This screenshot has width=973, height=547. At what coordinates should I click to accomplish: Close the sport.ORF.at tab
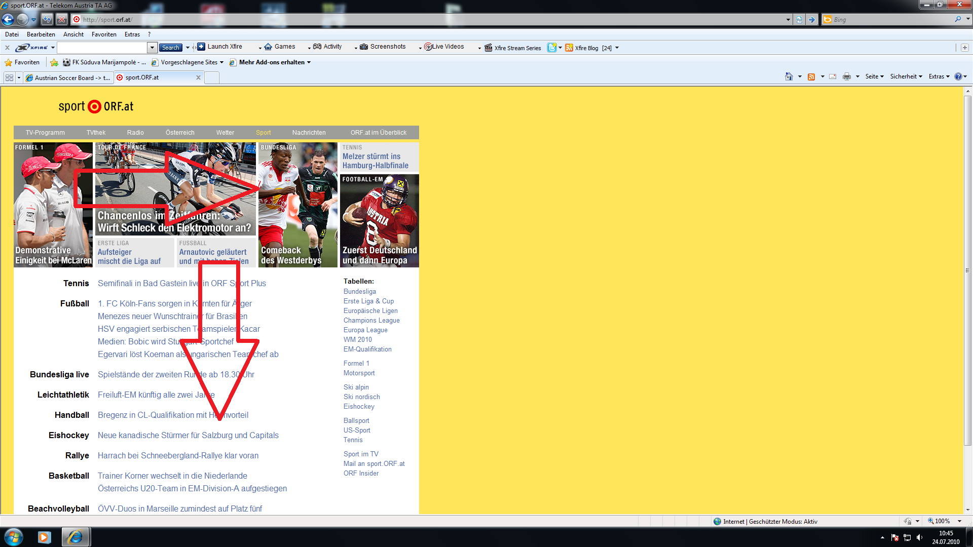pos(198,77)
